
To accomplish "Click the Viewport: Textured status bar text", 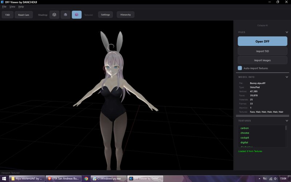I will pyautogui.click(x=11, y=173).
